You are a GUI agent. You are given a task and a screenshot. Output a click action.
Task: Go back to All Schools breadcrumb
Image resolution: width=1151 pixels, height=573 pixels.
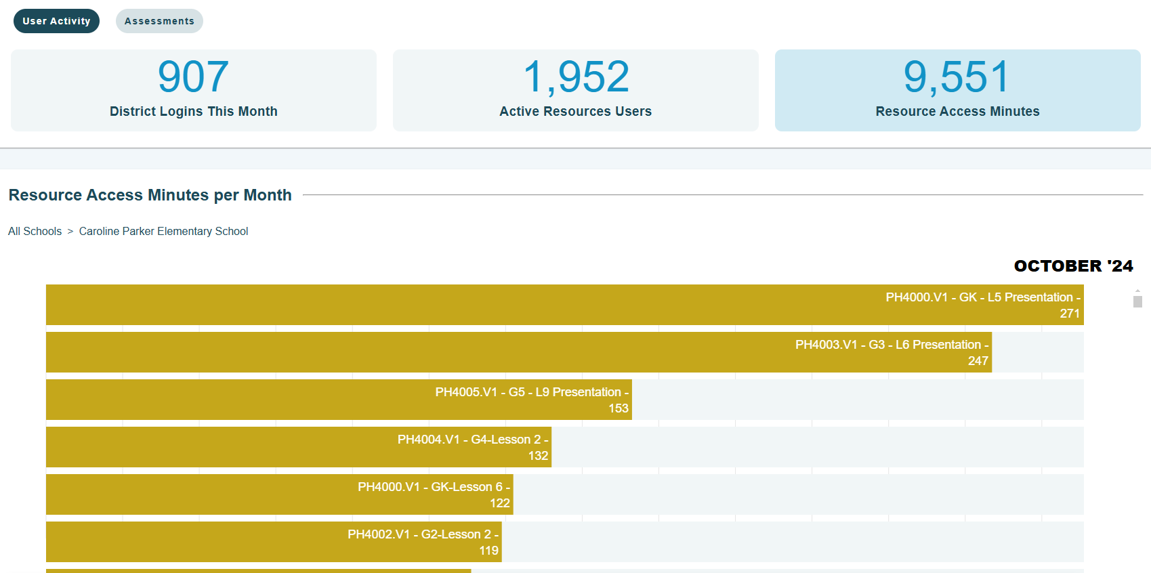coord(35,231)
